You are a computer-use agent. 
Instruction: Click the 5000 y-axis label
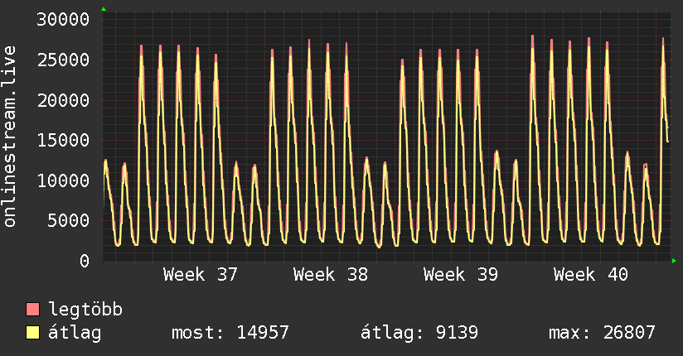pos(69,221)
